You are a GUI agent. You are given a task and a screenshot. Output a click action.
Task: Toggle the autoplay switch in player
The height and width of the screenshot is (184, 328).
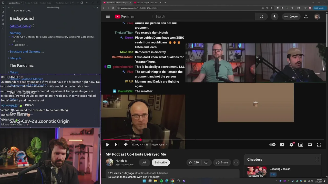tap(272, 145)
